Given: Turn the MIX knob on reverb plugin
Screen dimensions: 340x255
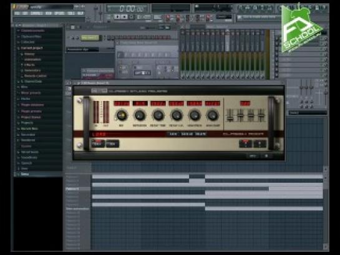Looking at the screenshot, I should pyautogui.click(x=122, y=115).
